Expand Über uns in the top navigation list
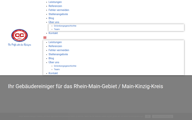This screenshot has height=120, width=192. click(54, 22)
